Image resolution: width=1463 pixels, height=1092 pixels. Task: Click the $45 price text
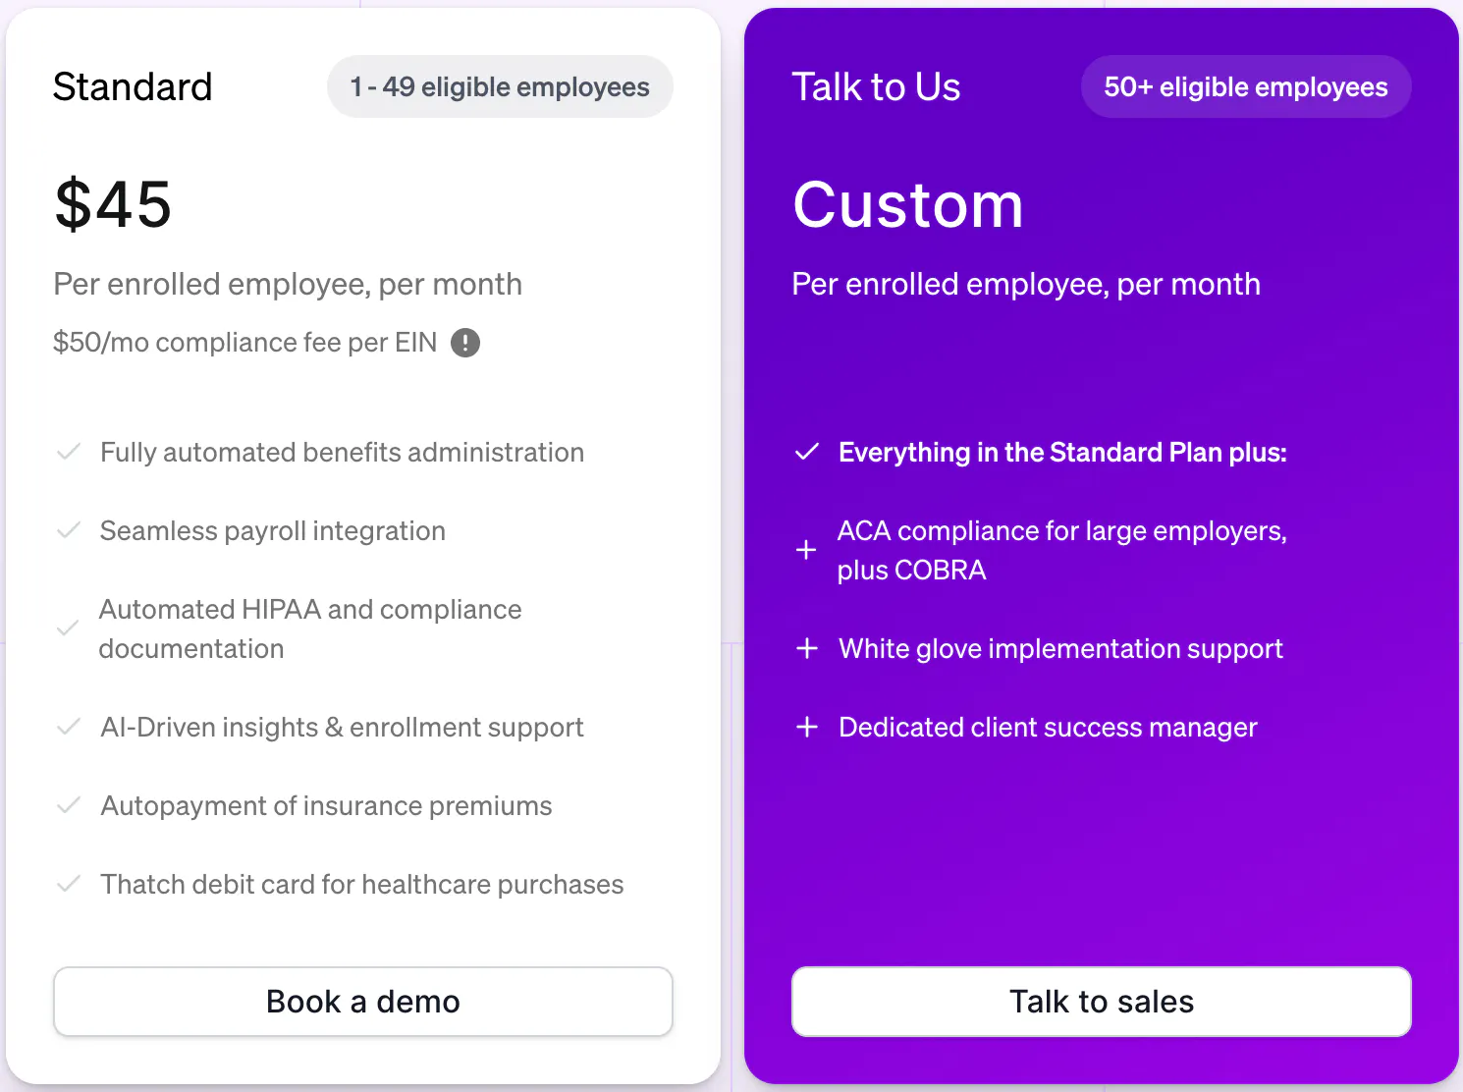pyautogui.click(x=113, y=203)
